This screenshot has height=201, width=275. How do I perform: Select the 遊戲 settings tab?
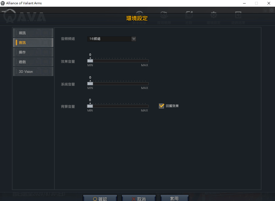click(33, 62)
